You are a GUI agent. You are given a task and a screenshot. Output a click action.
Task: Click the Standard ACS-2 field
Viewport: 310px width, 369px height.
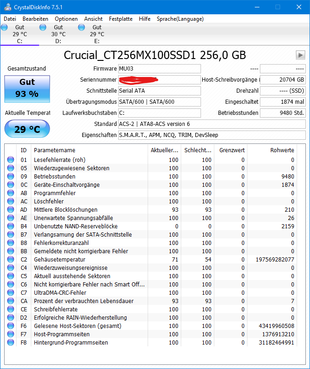point(212,124)
